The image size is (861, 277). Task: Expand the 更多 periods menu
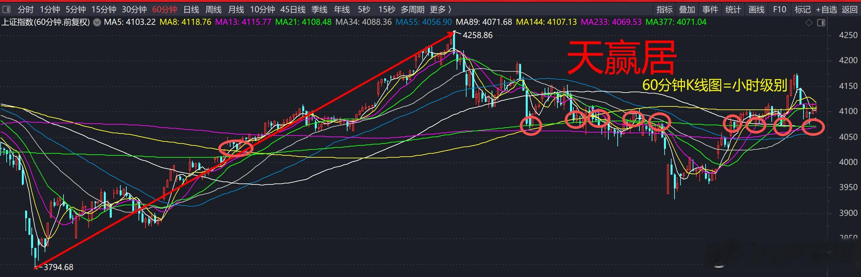pos(440,9)
